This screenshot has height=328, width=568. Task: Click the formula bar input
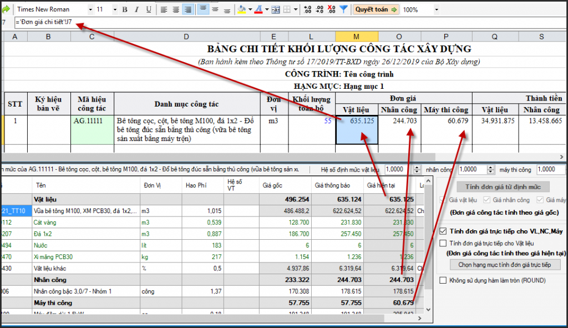pos(290,22)
